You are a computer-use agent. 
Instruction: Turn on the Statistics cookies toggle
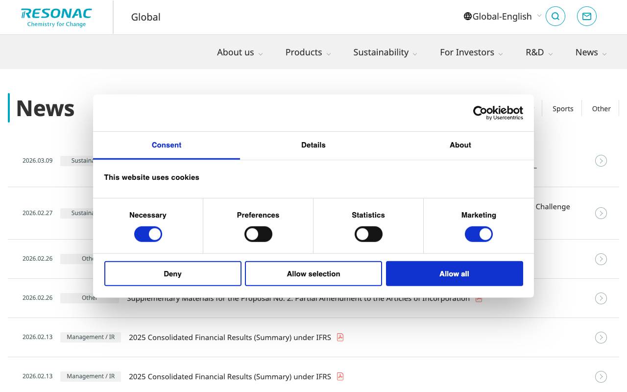[x=368, y=234]
